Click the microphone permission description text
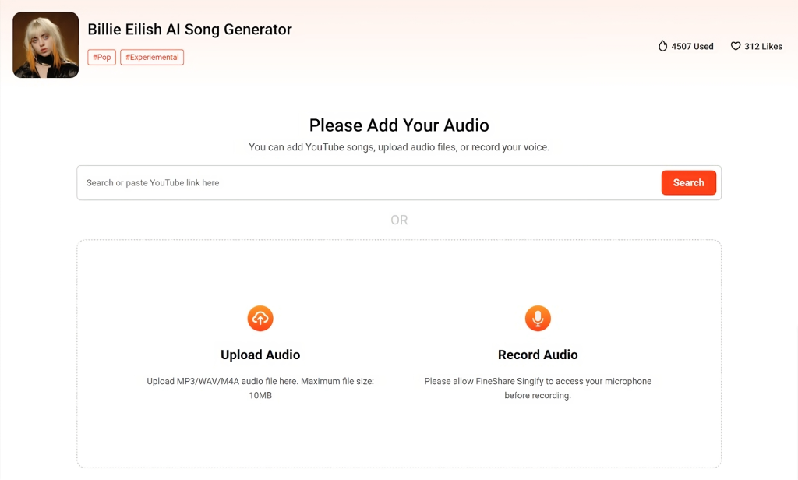Viewport: 798px width, 480px height. 538,388
